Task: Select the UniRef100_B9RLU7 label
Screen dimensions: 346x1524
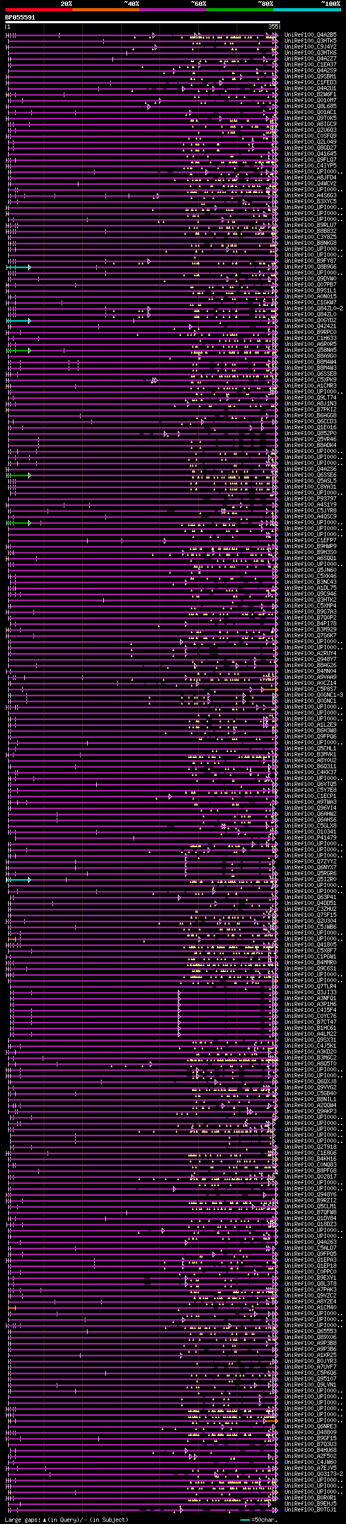Action: tap(310, 225)
